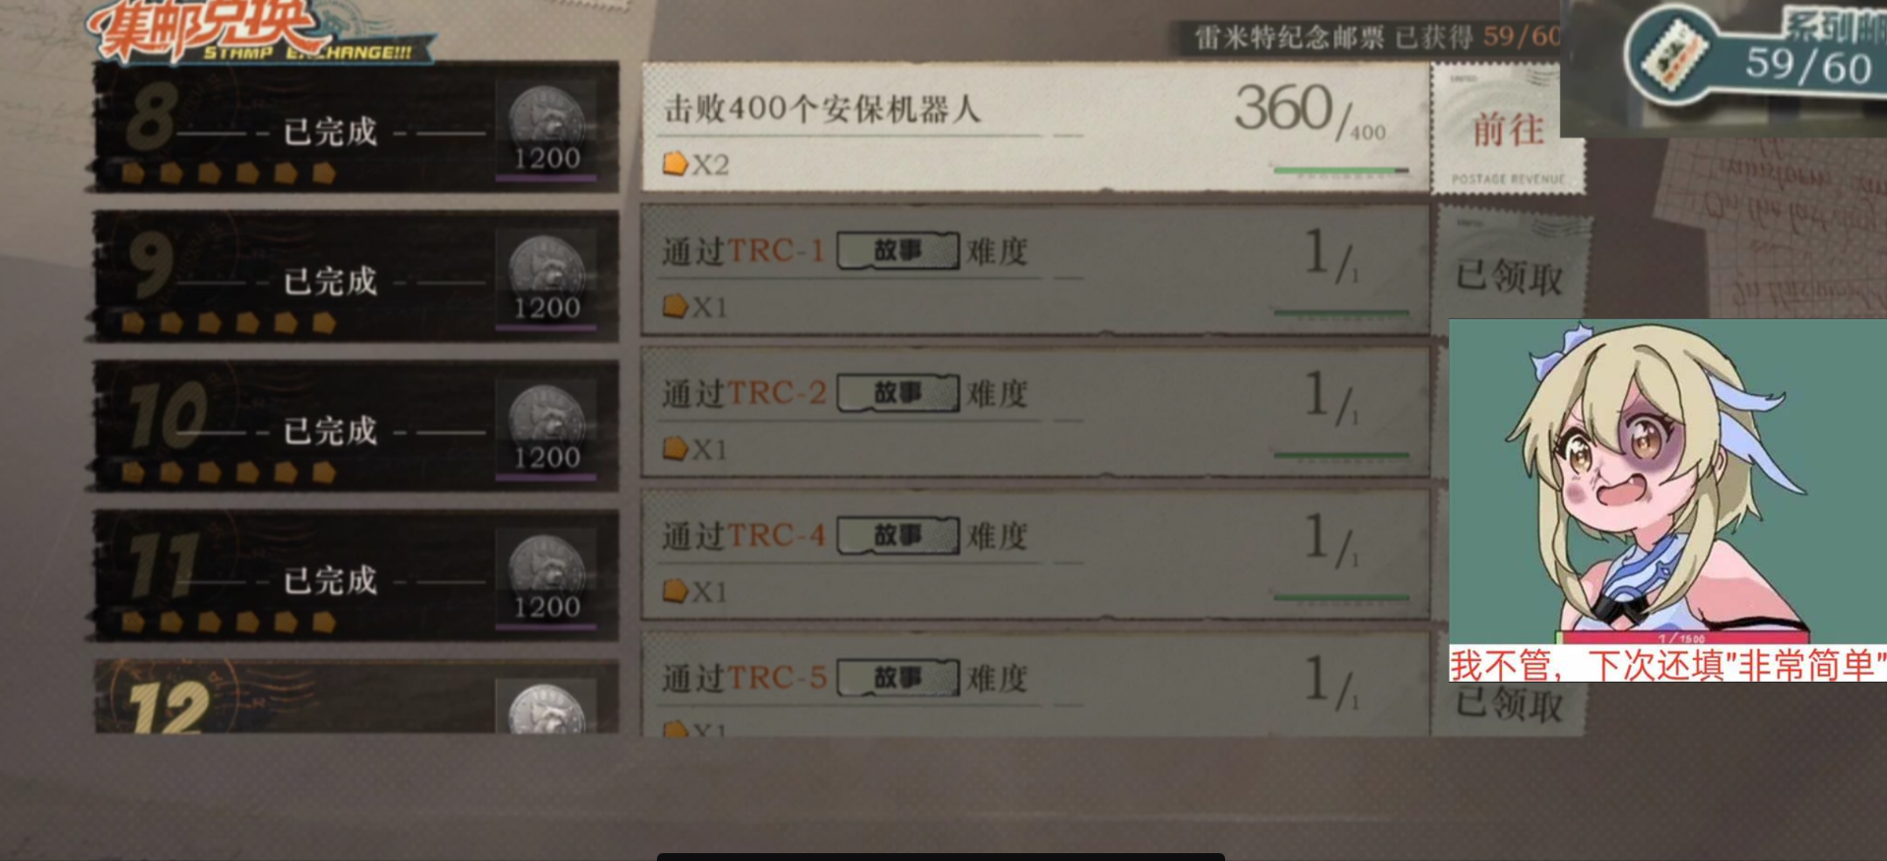Select the 故事 difficulty tag on TRC-5

[897, 678]
